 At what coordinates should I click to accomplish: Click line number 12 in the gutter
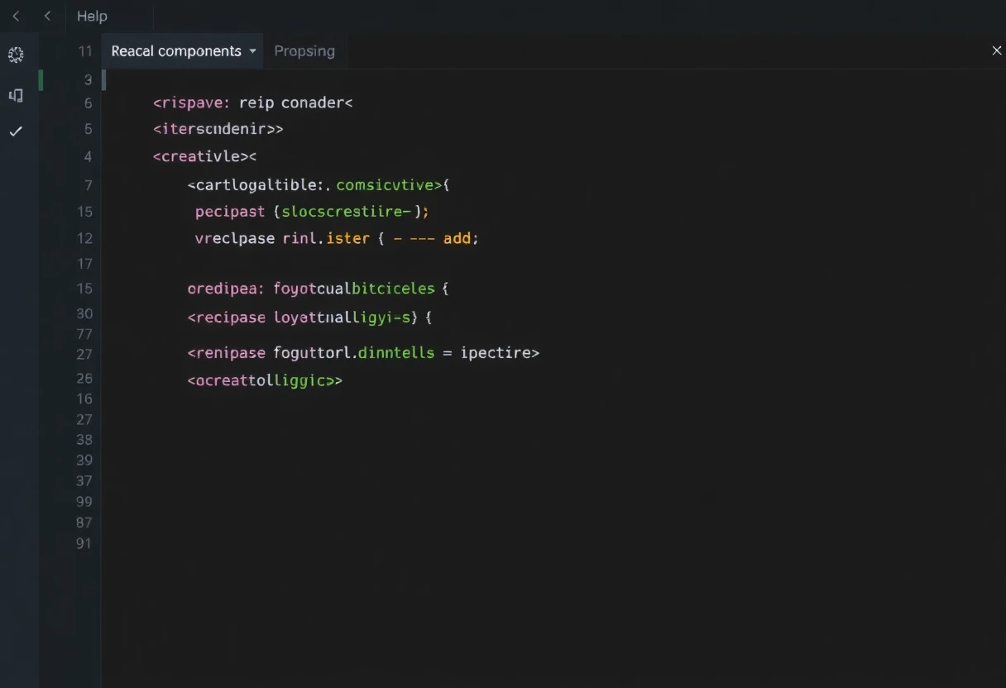point(84,238)
